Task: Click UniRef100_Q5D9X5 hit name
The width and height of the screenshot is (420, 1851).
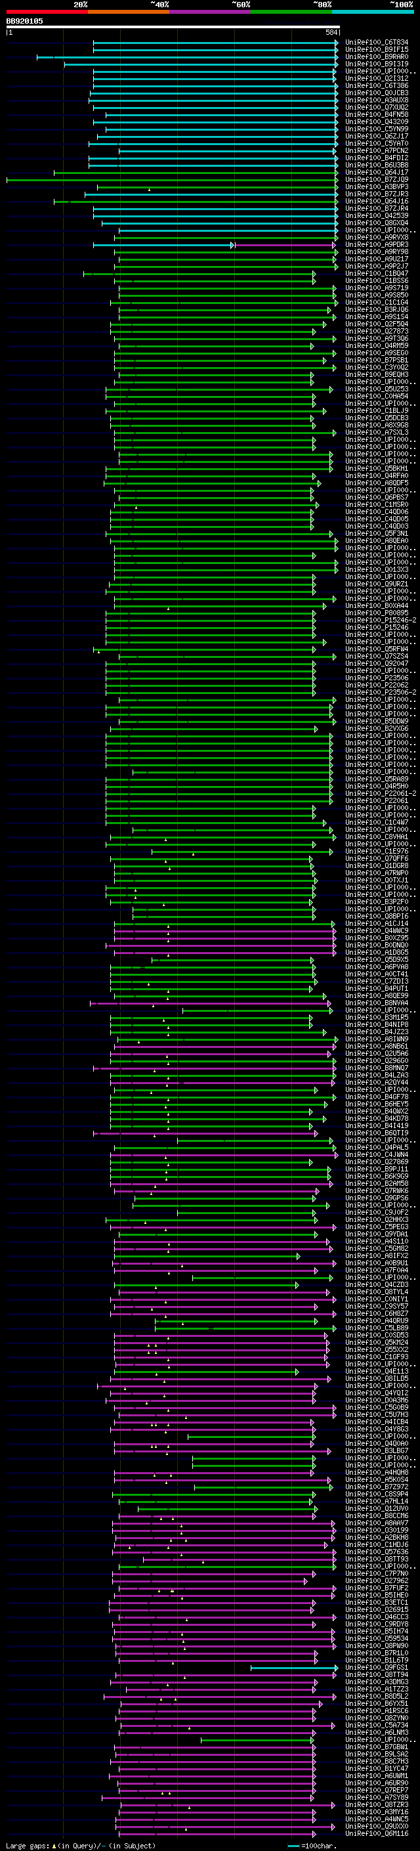Action: coord(376,959)
